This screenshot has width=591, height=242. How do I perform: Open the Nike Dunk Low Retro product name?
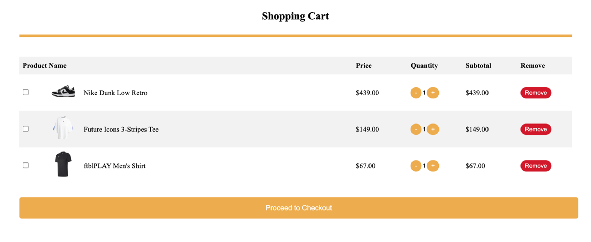(x=115, y=93)
